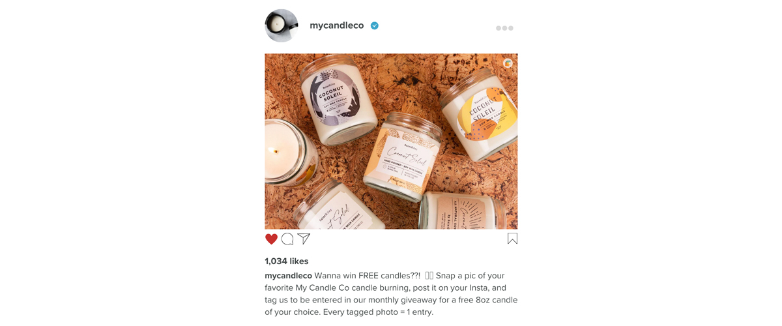Open the mycandleco profile avatar

point(282,25)
